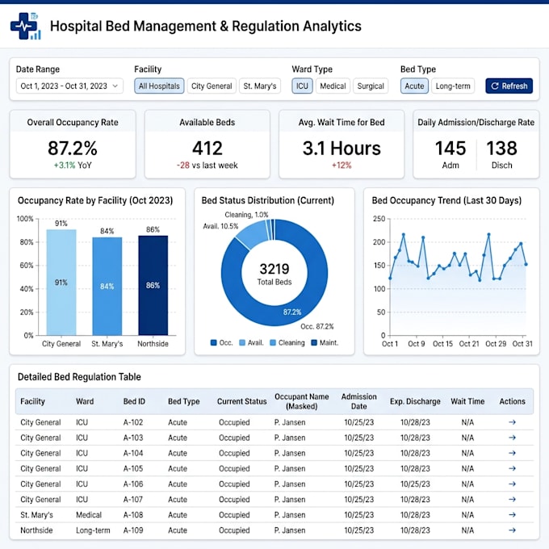Image resolution: width=549 pixels, height=549 pixels.
Task: Click the St. Mary's facility table cell
Action: (x=36, y=515)
